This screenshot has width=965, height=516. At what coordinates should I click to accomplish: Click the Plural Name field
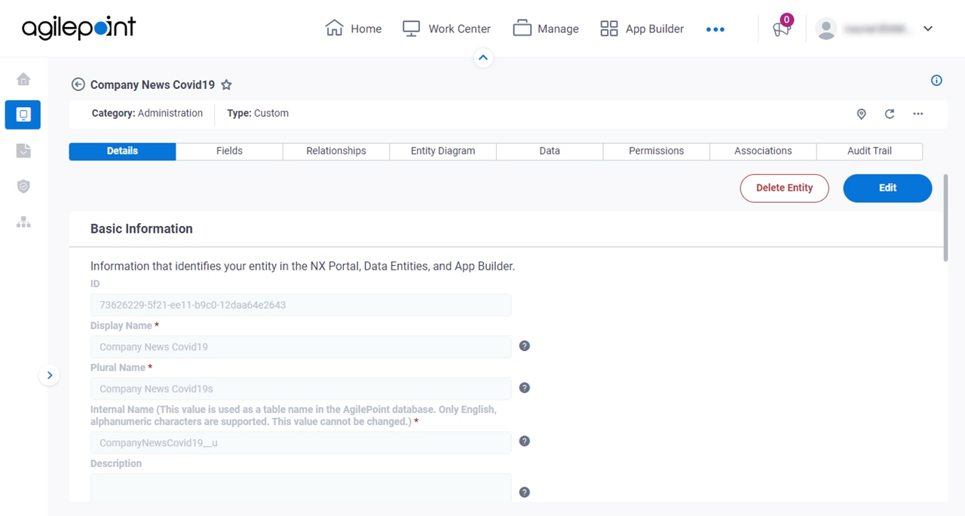tap(301, 389)
